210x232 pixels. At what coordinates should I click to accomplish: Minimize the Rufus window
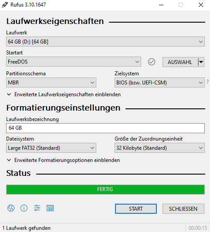point(161,5)
